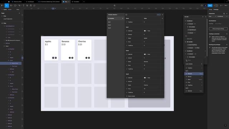Dismiss the Creating a connection tip

227,34
